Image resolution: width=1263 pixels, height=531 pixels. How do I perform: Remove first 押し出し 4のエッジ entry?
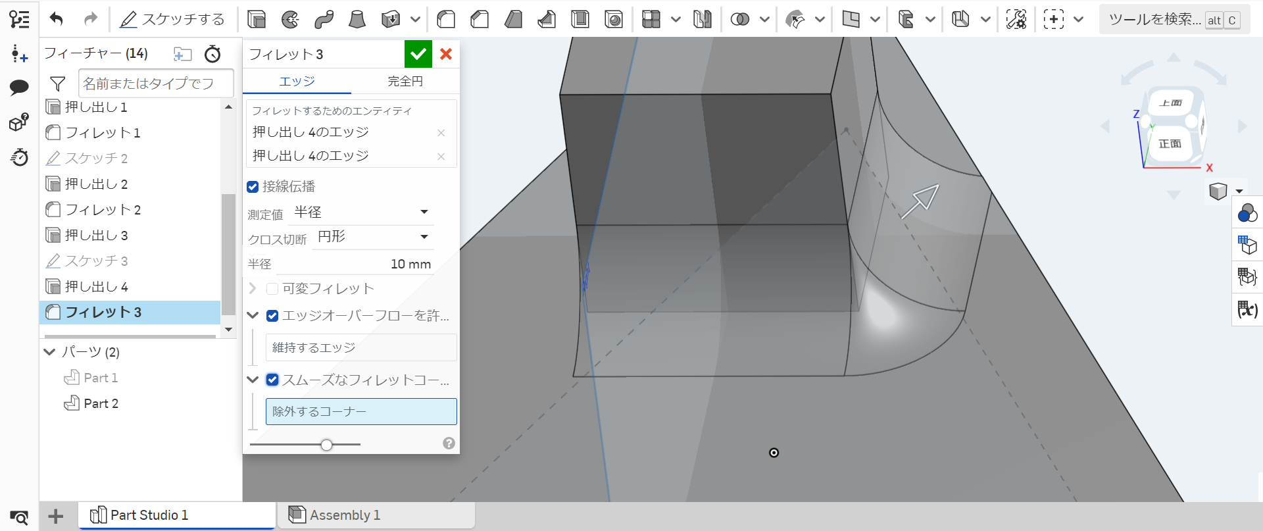click(441, 133)
